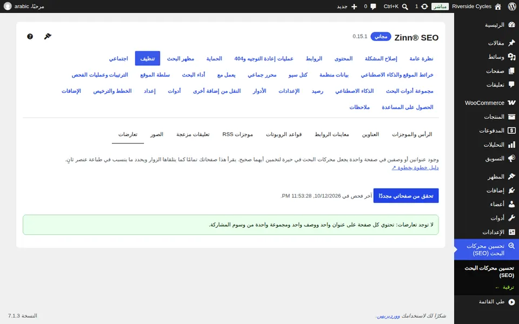Open عمليات إعادة التوجيه و404 tab
The width and height of the screenshot is (519, 324).
click(264, 58)
